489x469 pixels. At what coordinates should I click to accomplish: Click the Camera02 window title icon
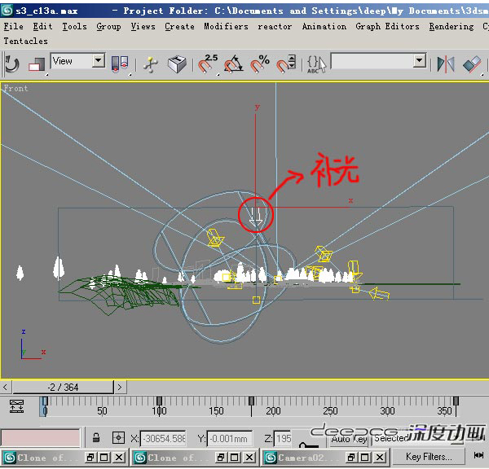pyautogui.click(x=271, y=458)
